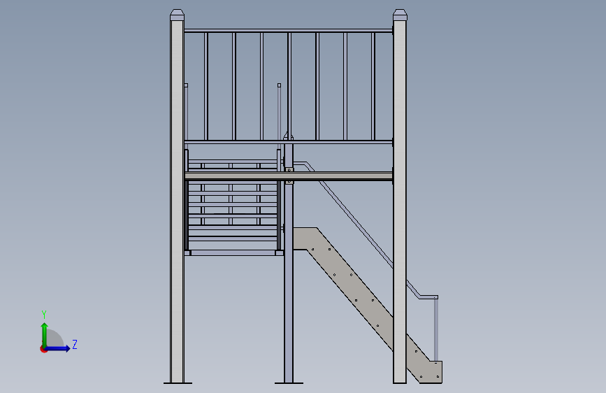Select the top rail of the upper guardrail
Viewport: 606px width, 393px height.
point(289,30)
